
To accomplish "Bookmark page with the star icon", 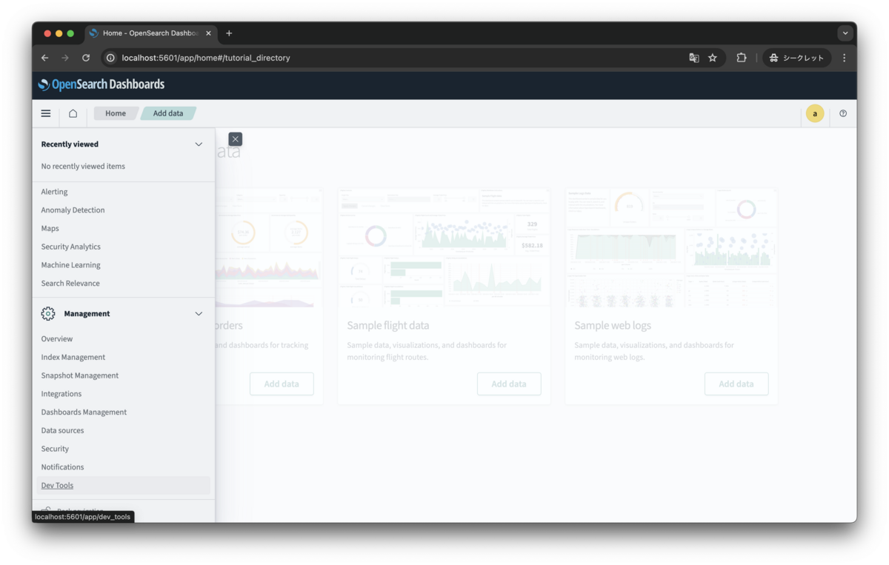I will (713, 58).
